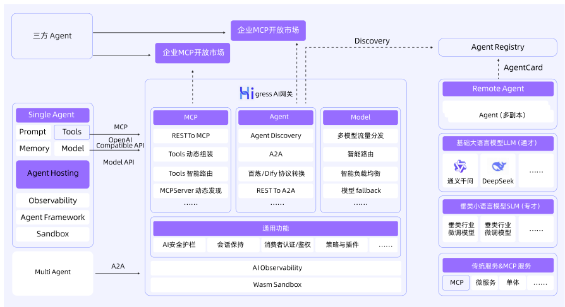Click the Wasm Sandbox bar
Screen dimensions: 565x307
tap(276, 285)
